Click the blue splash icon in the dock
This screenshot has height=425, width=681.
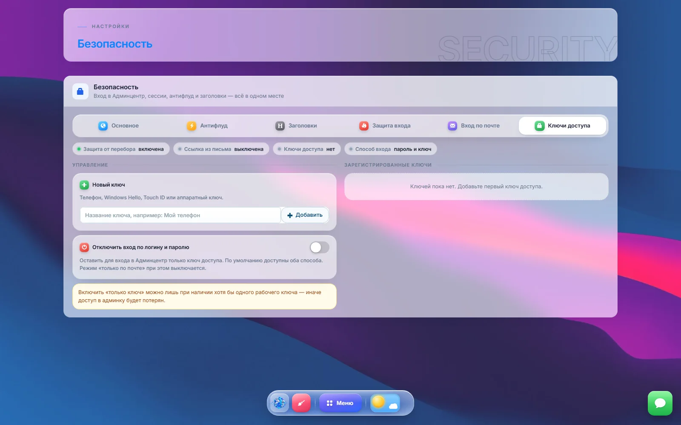coord(279,403)
